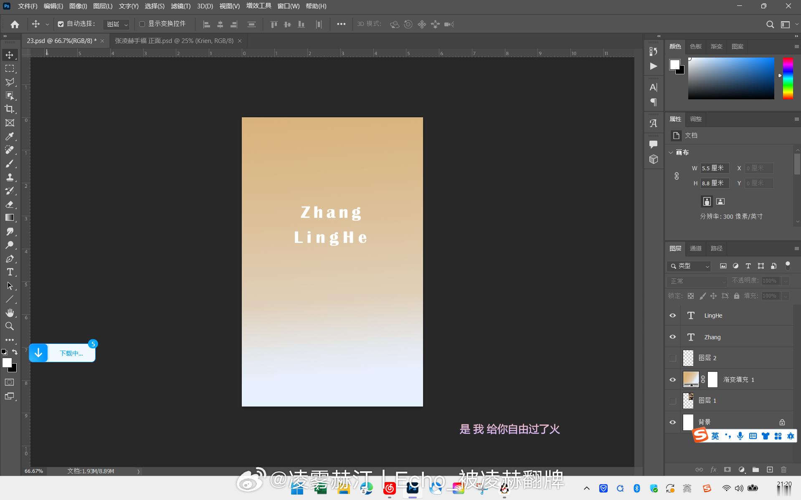Create a new group folder icon
Image resolution: width=801 pixels, height=500 pixels.
click(x=755, y=470)
